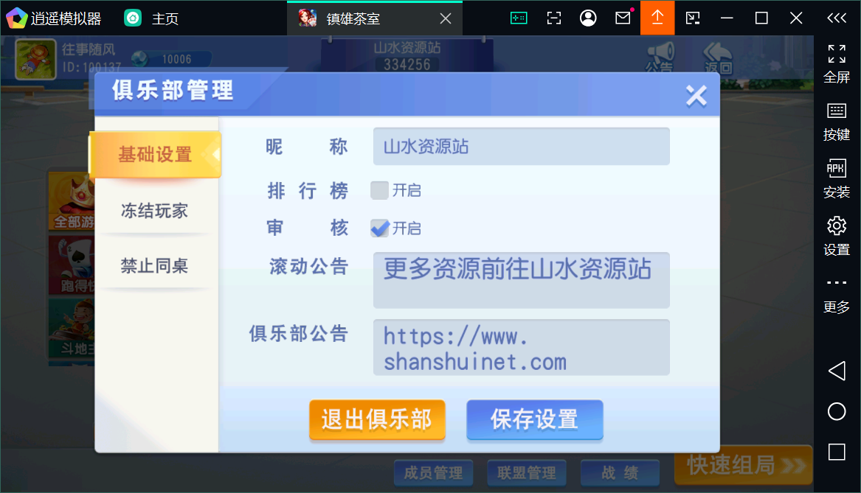Viewport: 861px width, 493px height.
Task: Open the user account icon
Action: point(588,18)
